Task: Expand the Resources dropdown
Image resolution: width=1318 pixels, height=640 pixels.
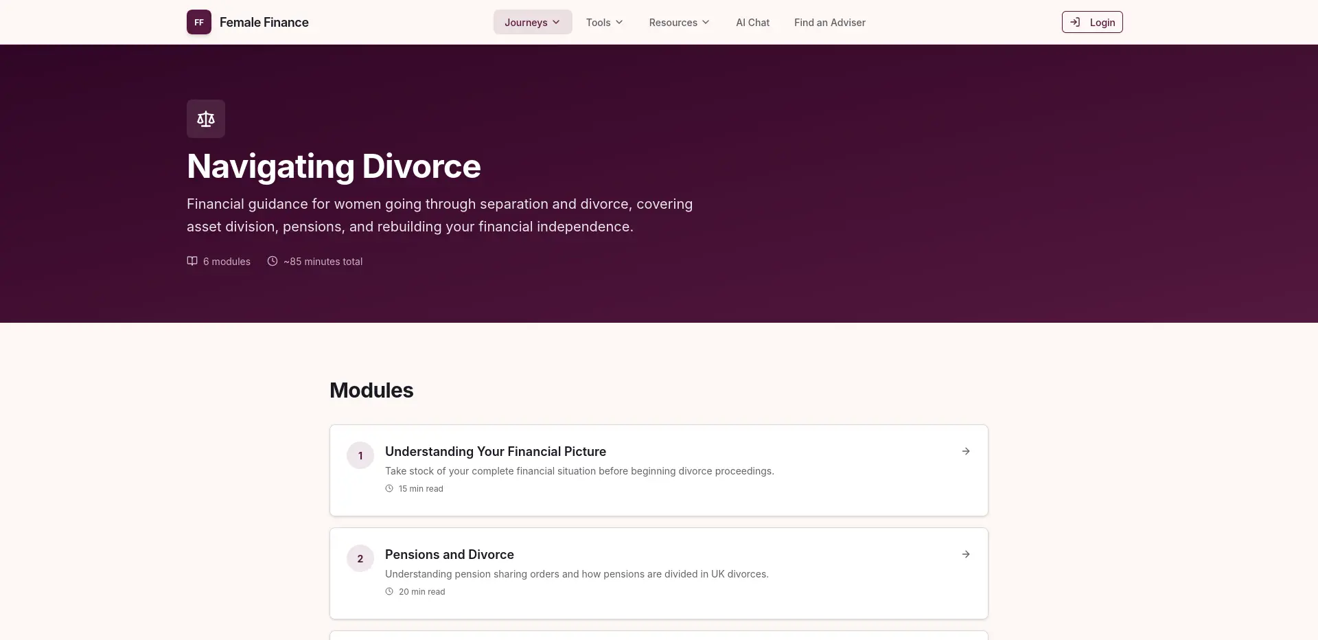Action: pyautogui.click(x=679, y=22)
